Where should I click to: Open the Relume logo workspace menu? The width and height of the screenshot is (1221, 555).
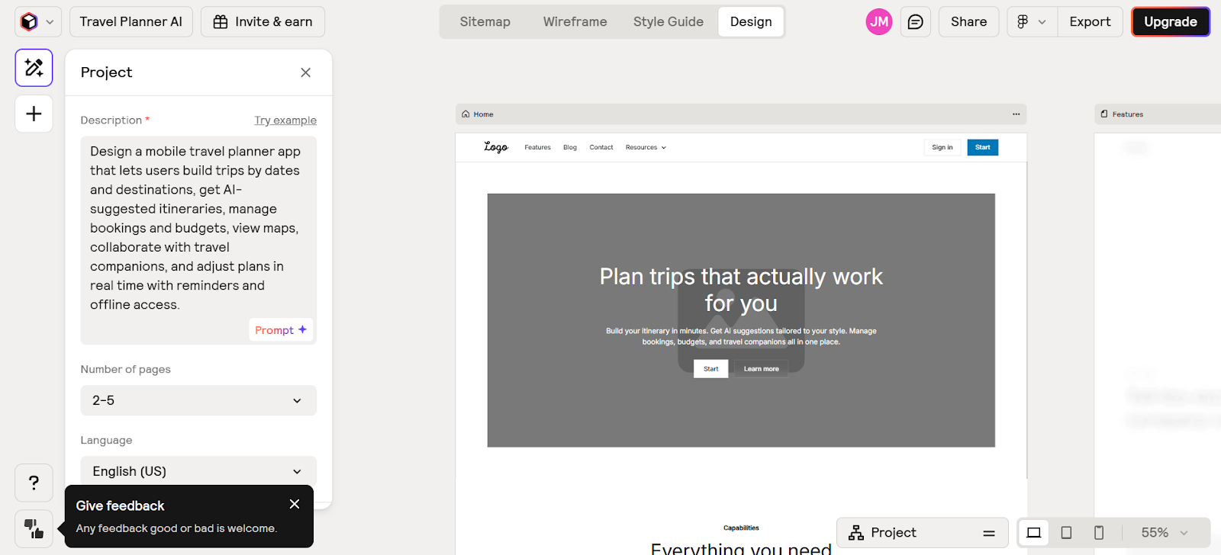coord(38,22)
